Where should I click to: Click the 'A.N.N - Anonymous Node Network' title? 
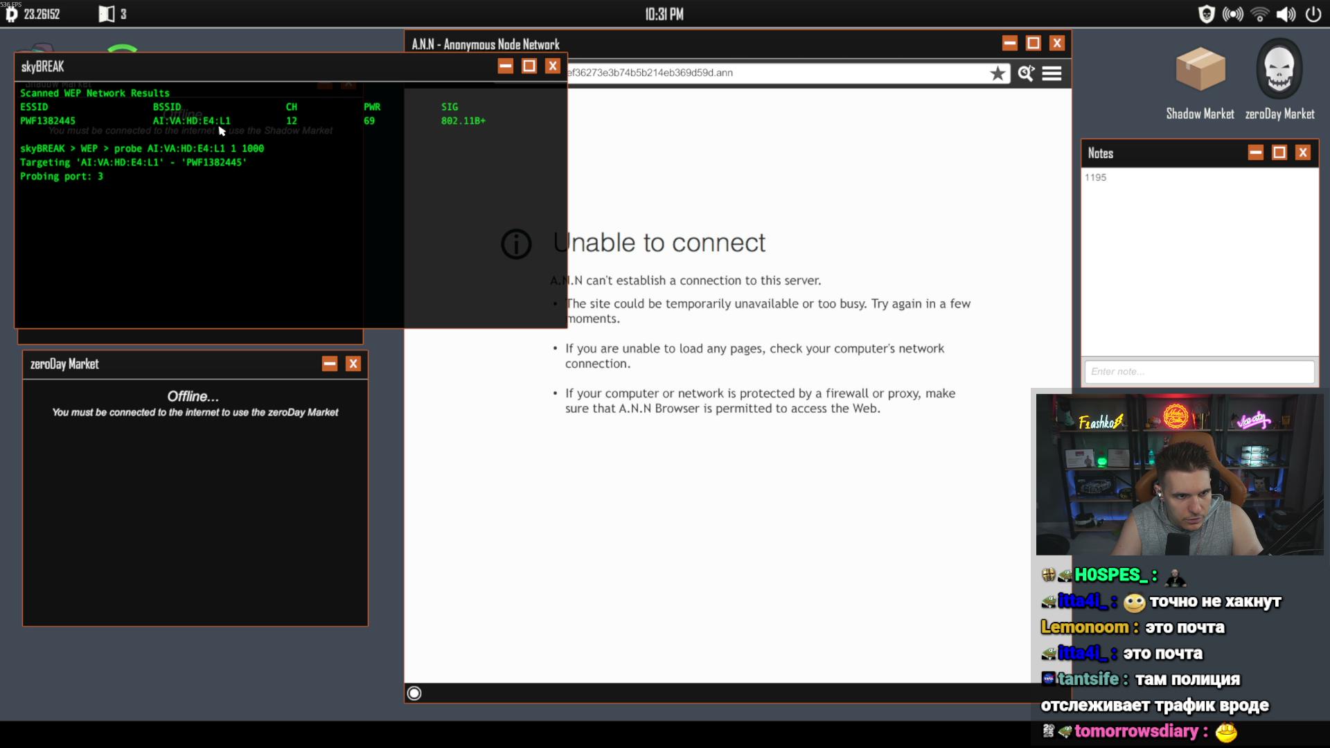[x=486, y=44]
